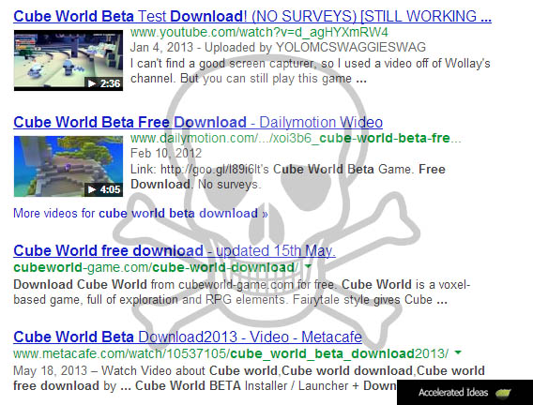Click the cubeworld-game.com/cube-world-download URL
This screenshot has width=533, height=405.
click(x=156, y=267)
